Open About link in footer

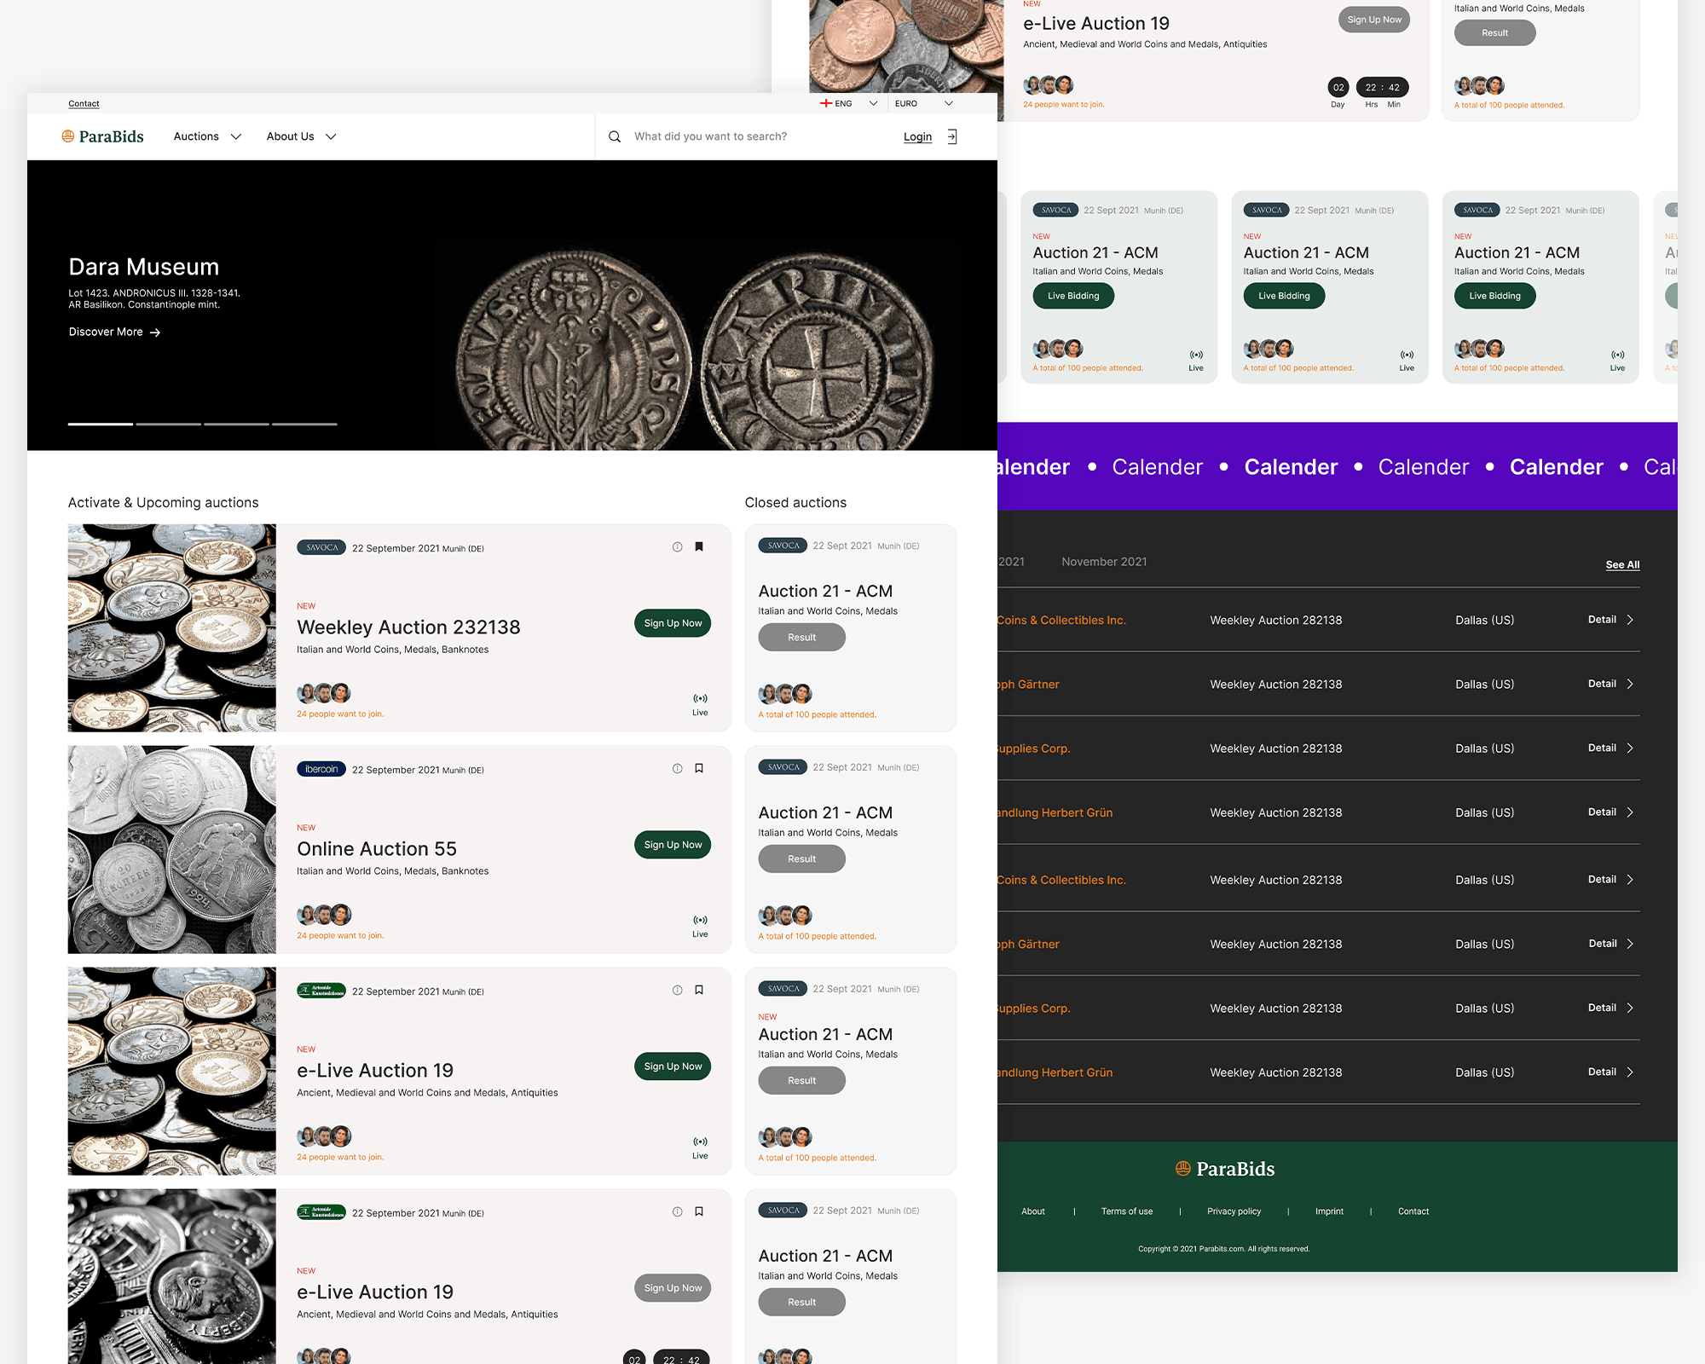1033,1211
